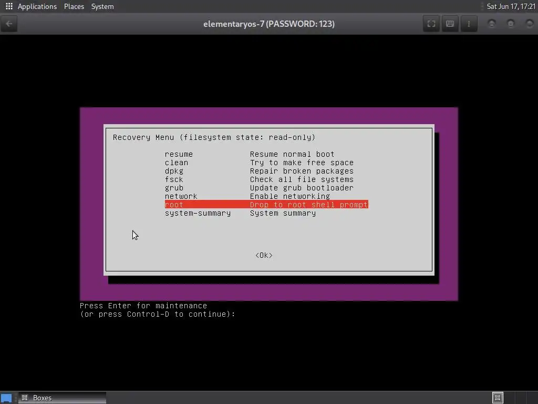Click the 'System summary' description text
538x404 pixels.
pos(283,213)
